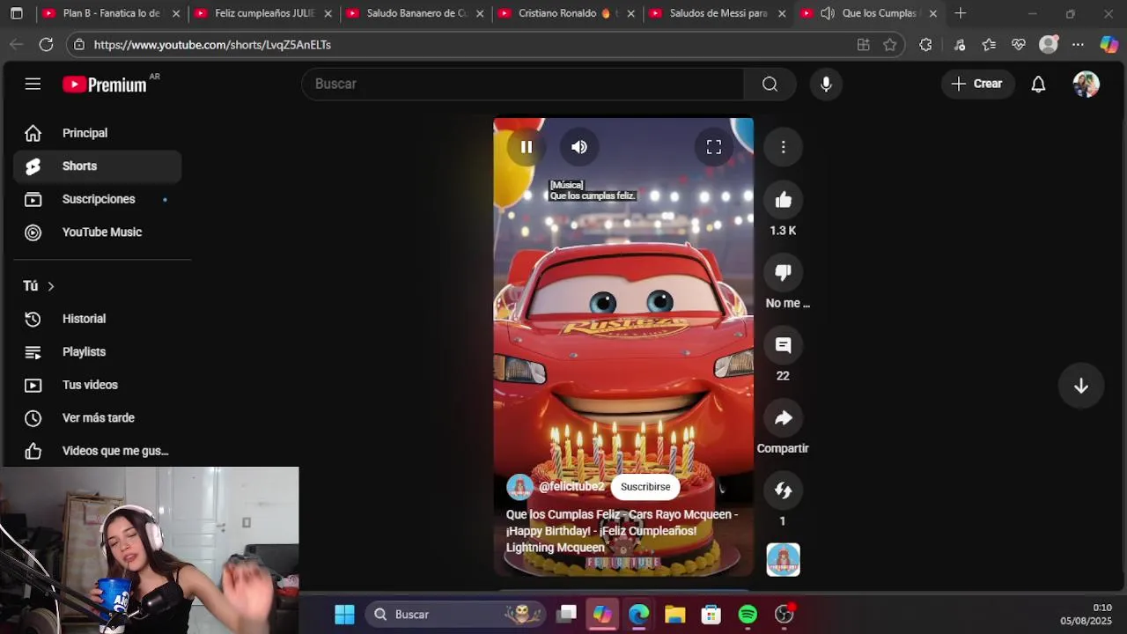Like the Short with the thumbs up

[783, 201]
